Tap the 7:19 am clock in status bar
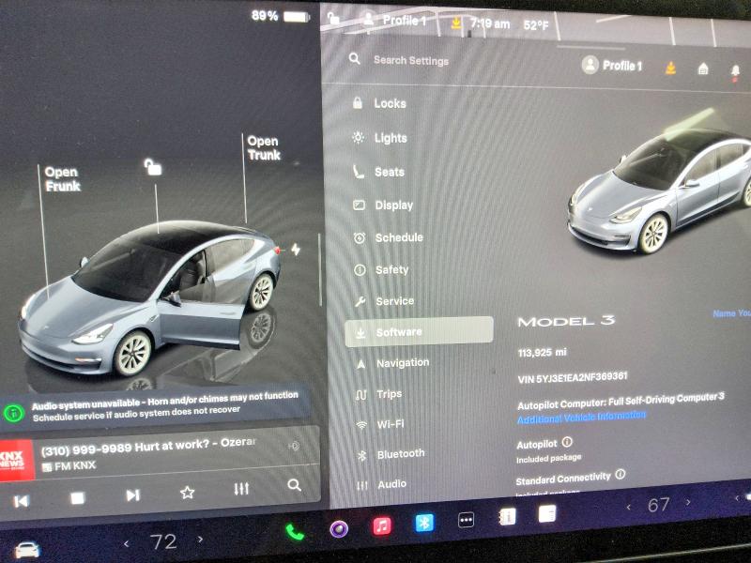751x563 pixels. tap(489, 23)
